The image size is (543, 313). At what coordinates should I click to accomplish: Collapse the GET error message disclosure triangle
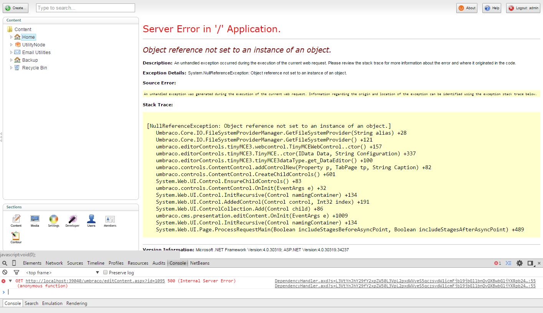pos(10,281)
